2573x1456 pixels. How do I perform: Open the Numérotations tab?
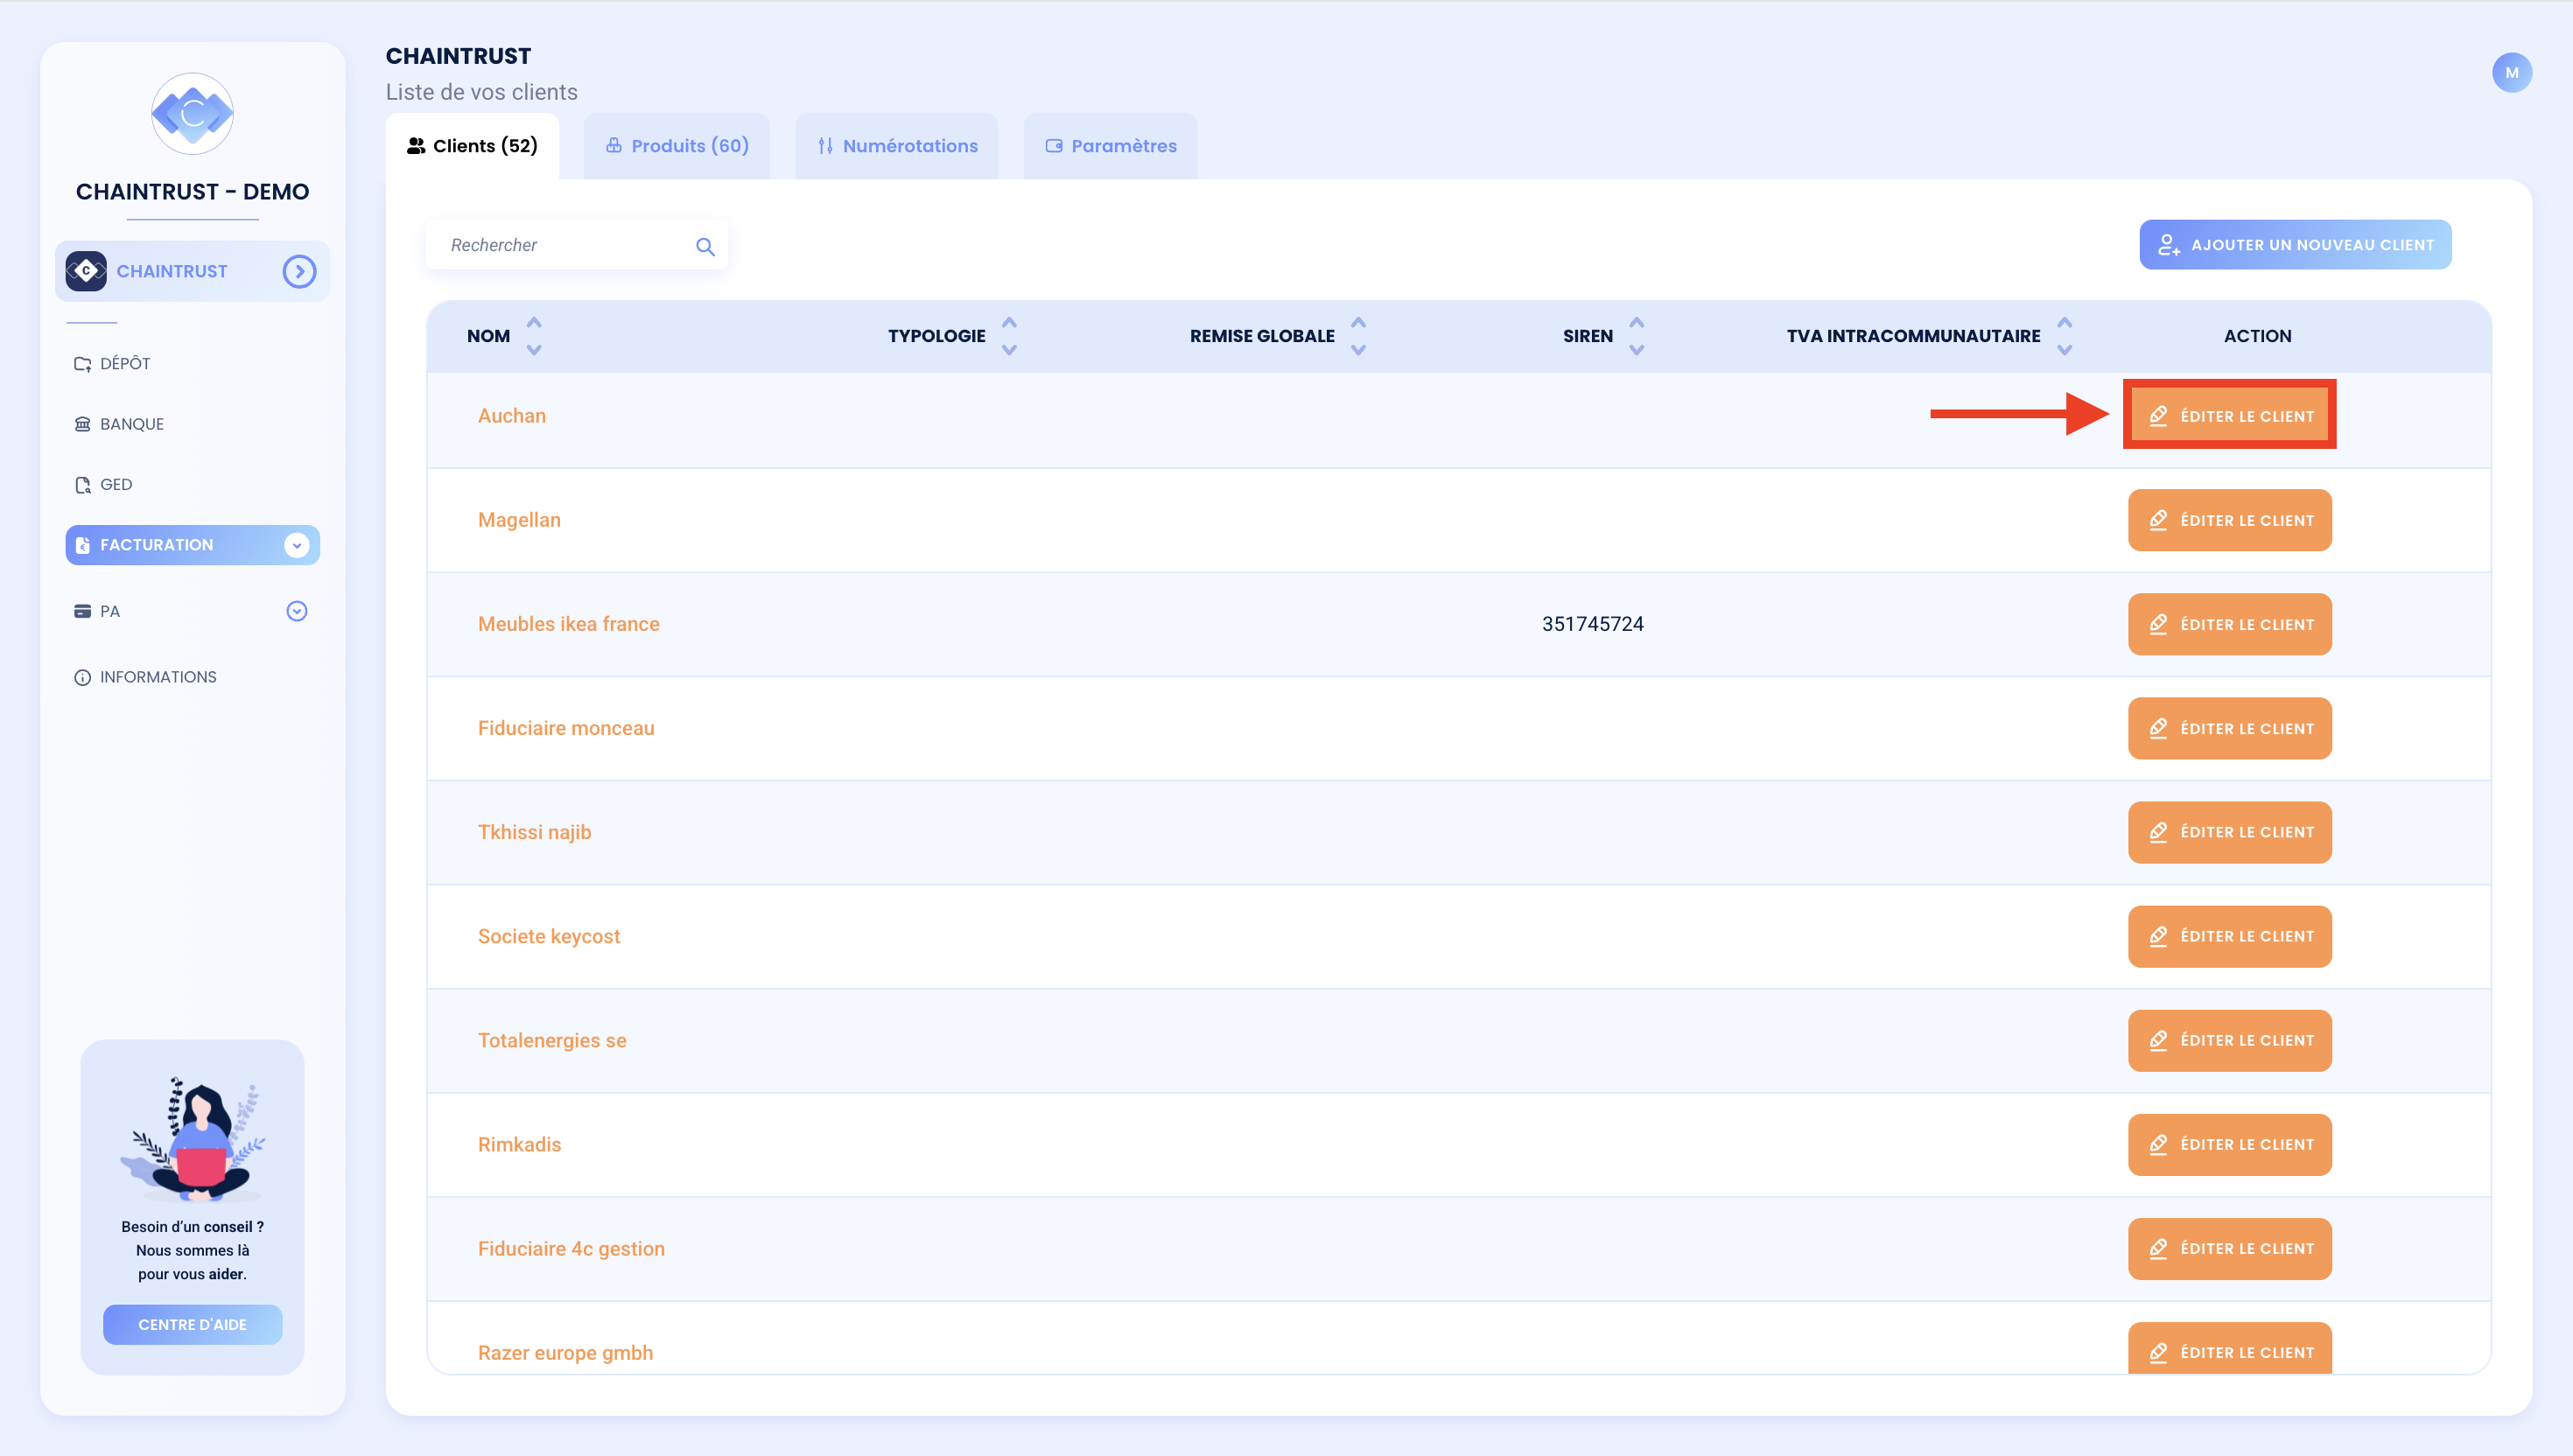(897, 146)
